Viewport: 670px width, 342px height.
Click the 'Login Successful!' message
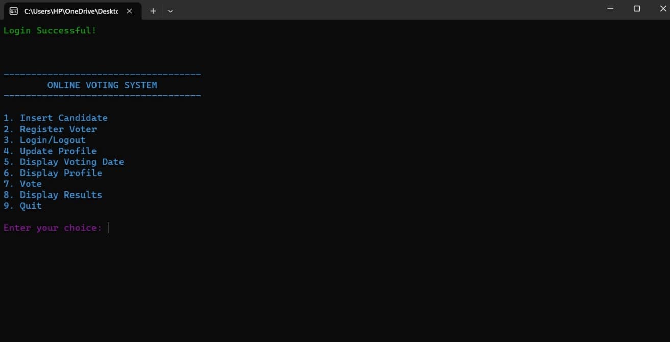(50, 30)
